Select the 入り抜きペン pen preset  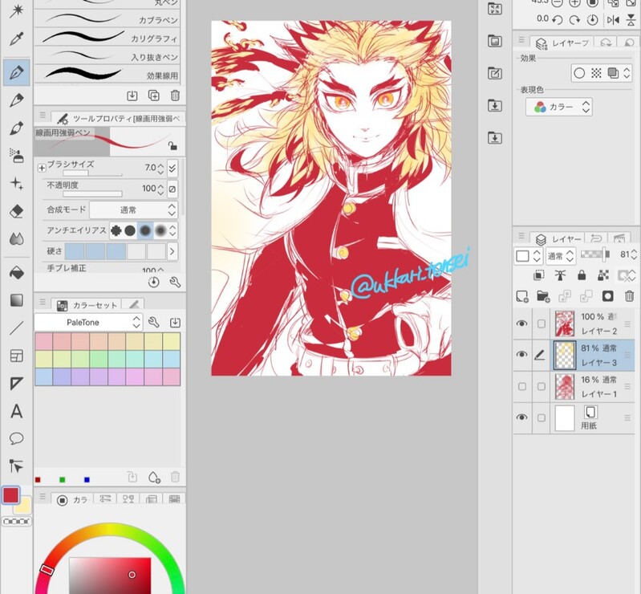[108, 55]
